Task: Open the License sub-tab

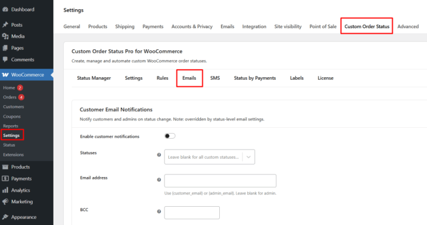Action: click(326, 78)
